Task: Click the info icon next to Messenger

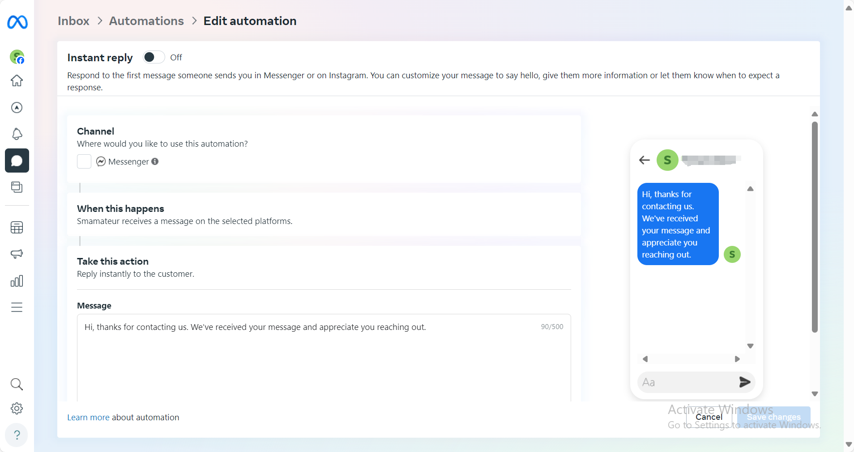Action: pos(155,161)
